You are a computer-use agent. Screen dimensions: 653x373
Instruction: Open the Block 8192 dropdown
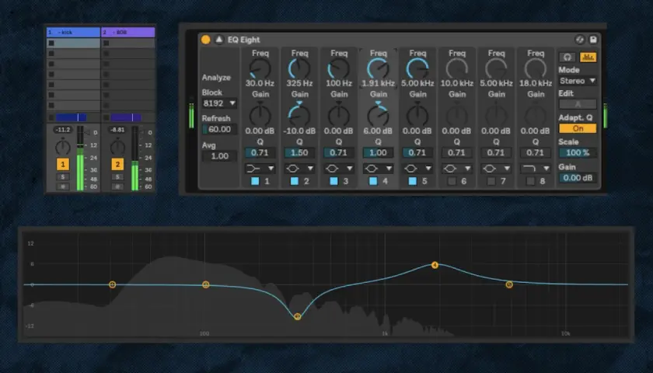click(x=219, y=103)
